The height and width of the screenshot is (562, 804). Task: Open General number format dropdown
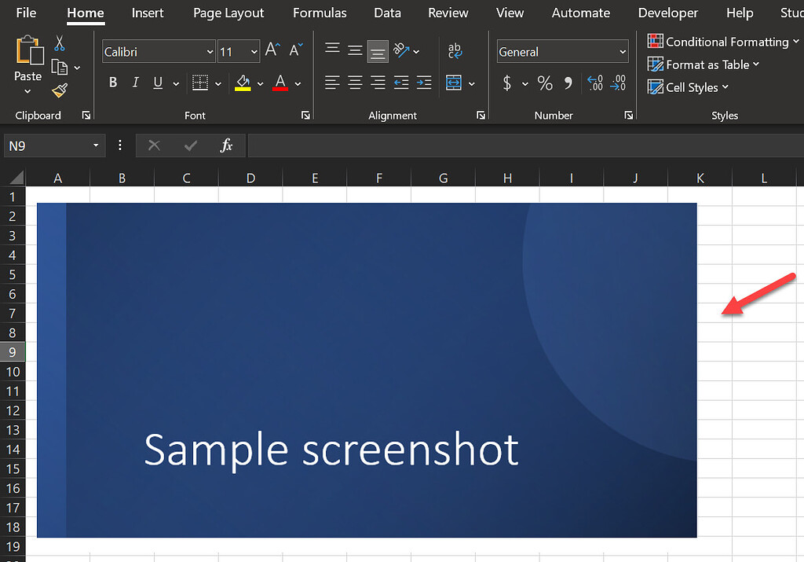[x=623, y=52]
